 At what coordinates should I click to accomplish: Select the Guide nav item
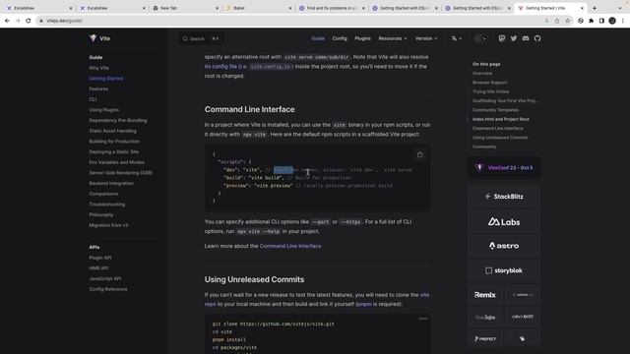318,38
